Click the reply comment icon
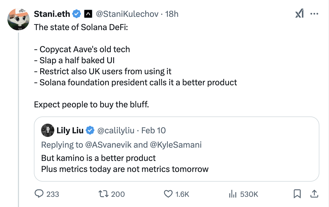This screenshot has width=329, height=207. tap(39, 194)
